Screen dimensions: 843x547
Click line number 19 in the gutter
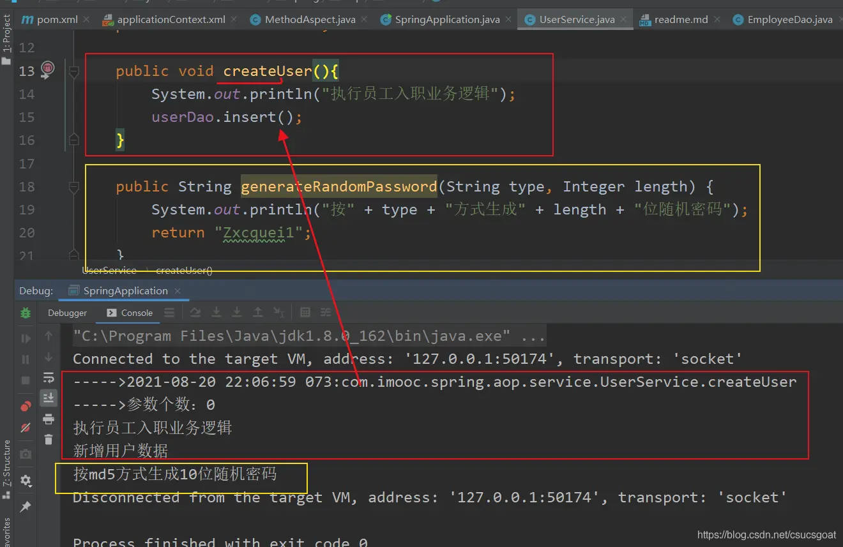(27, 210)
